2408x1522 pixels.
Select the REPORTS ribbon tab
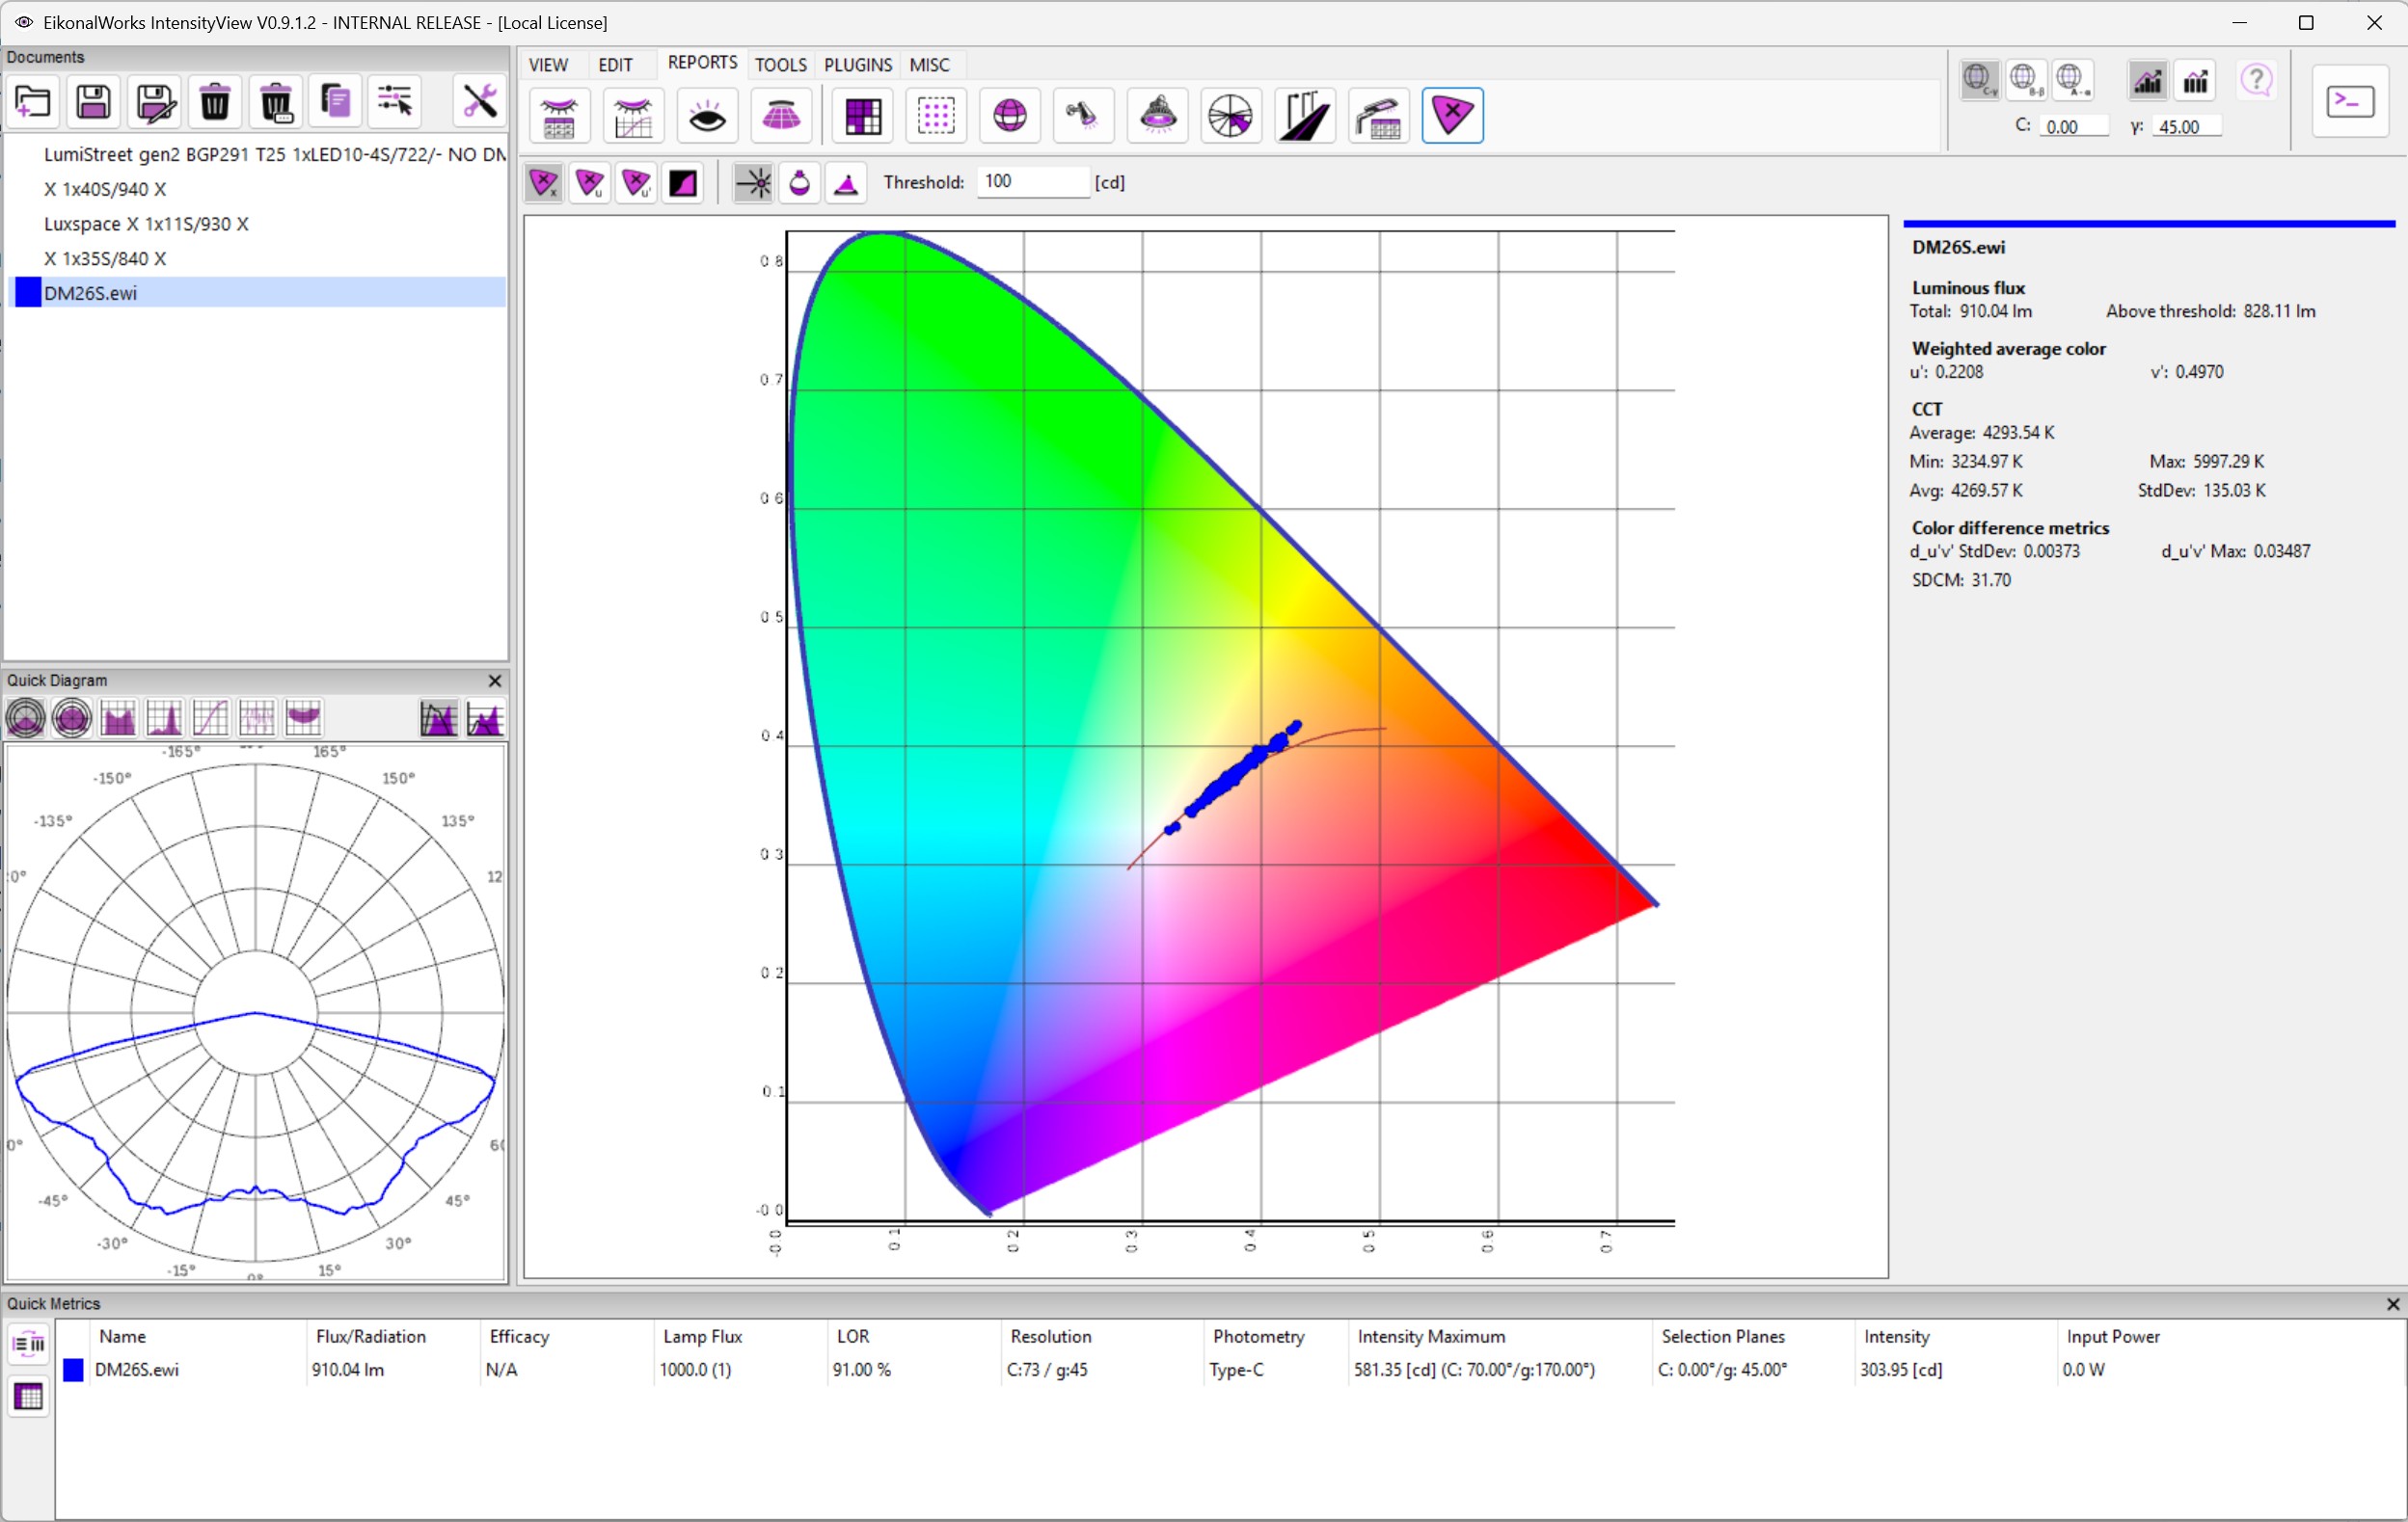(x=702, y=63)
